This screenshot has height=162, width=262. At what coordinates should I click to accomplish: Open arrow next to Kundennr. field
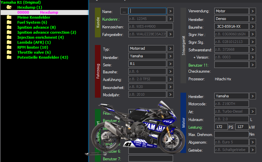coord(170,19)
